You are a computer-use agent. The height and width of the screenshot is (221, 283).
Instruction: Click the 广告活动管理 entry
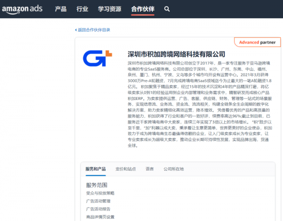98,201
